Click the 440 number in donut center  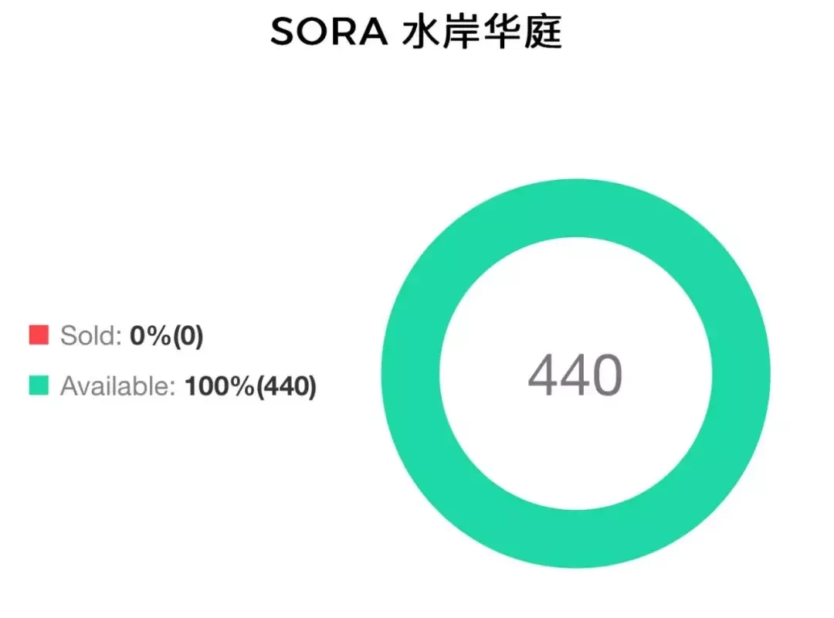click(x=575, y=375)
